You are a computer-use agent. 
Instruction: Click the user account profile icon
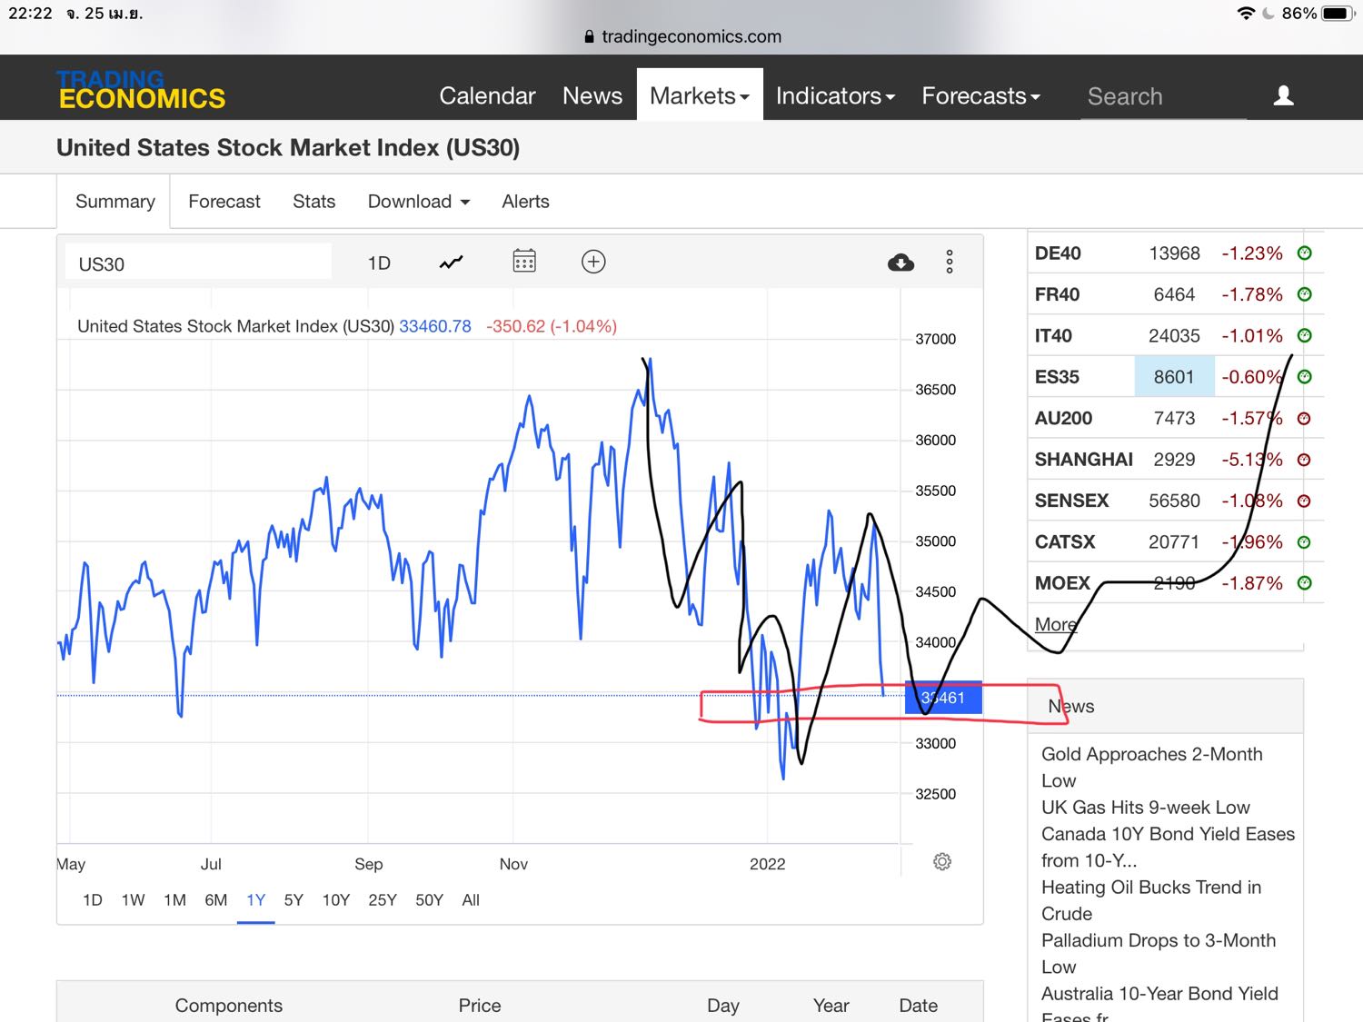point(1283,95)
